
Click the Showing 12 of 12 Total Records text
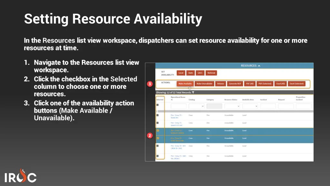coord(174,93)
